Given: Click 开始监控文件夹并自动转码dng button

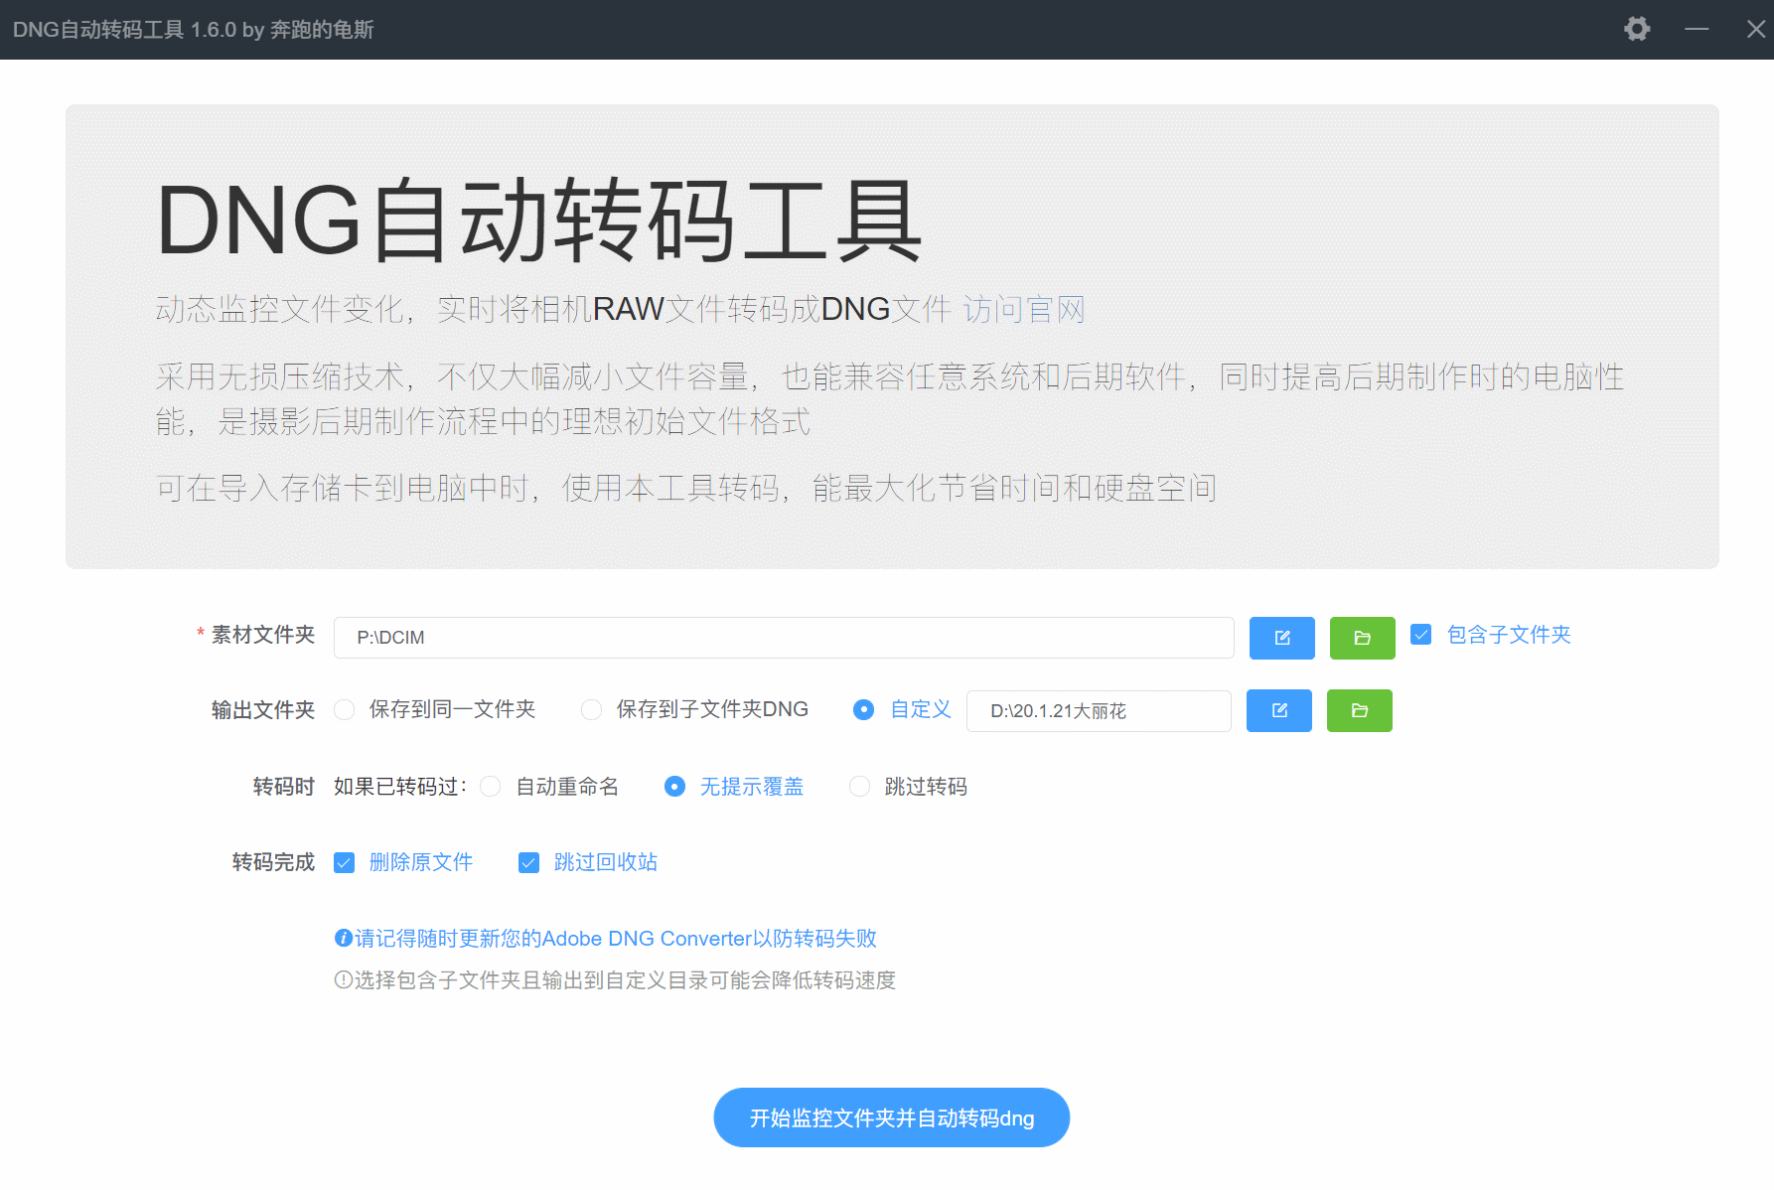Looking at the screenshot, I should [x=891, y=1117].
